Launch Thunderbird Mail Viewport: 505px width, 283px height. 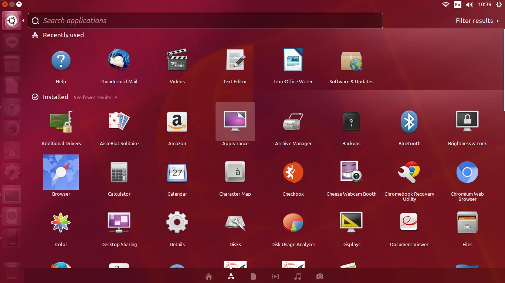[x=119, y=60]
